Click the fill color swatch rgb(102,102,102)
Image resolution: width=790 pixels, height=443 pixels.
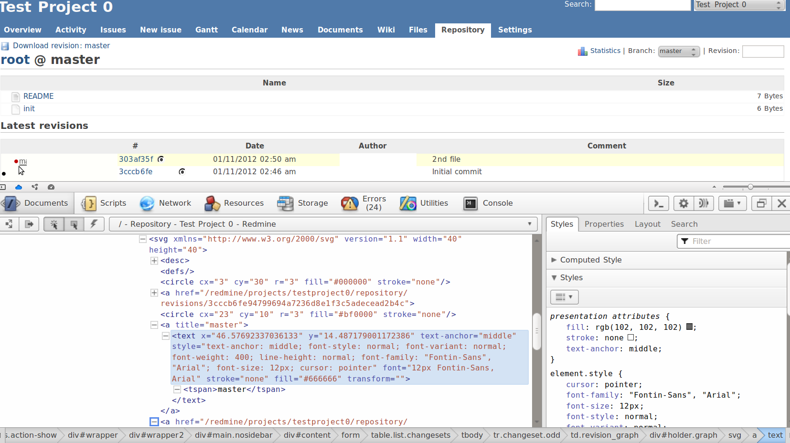click(689, 327)
